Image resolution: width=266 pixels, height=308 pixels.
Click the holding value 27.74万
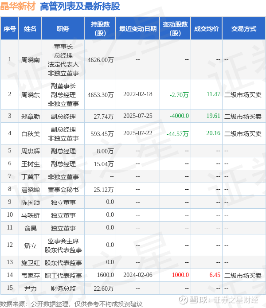coord(104,117)
